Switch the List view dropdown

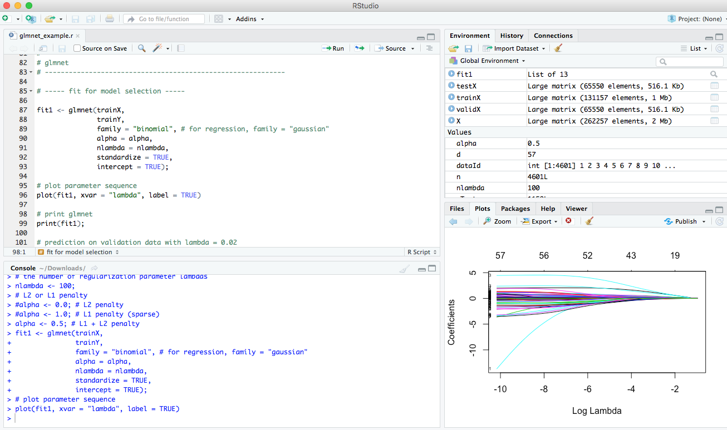click(694, 48)
